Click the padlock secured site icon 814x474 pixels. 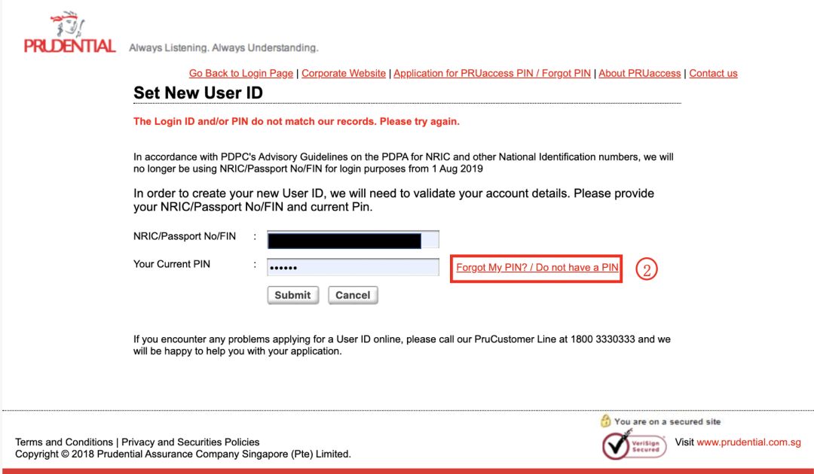[604, 421]
